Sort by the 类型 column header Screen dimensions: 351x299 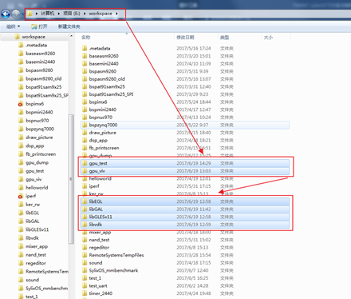[225, 38]
